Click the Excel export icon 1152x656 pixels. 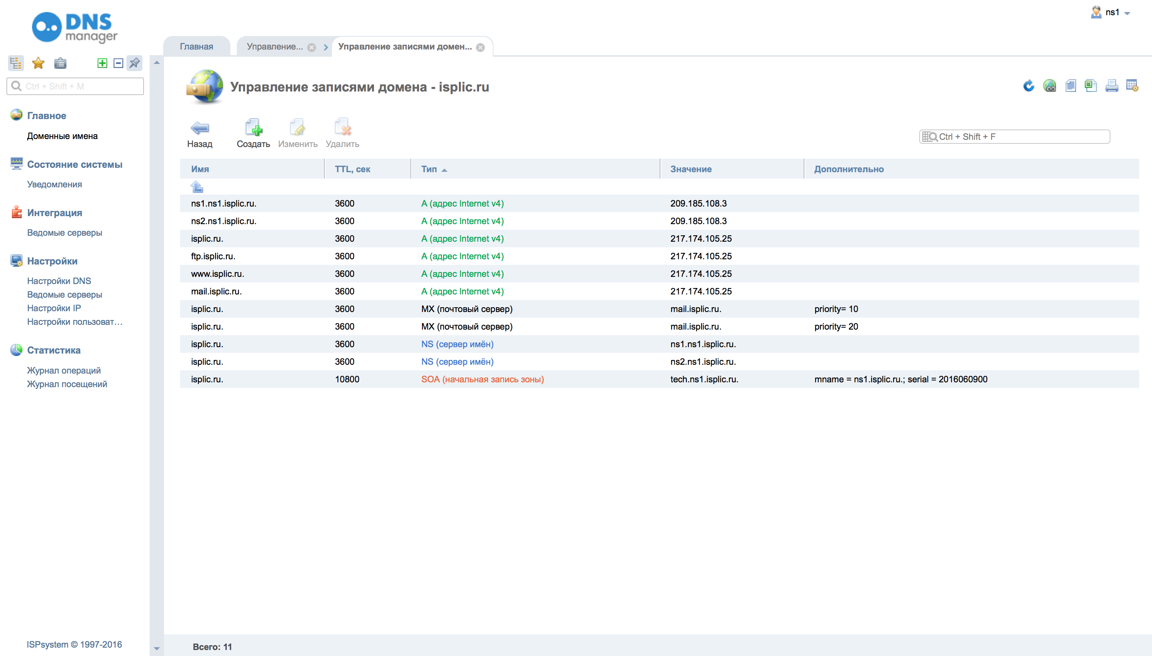click(1091, 85)
